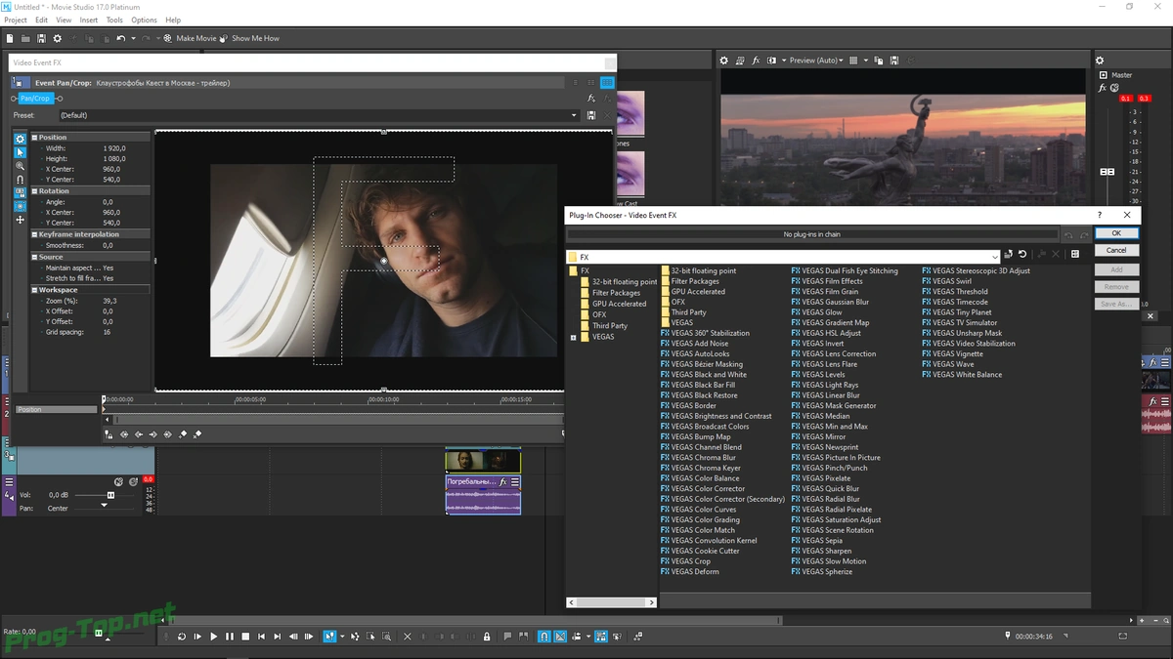Viewport: 1173px width, 659px height.
Task: Select the VEGAS Gaussian Blur plug-in
Action: [830, 302]
